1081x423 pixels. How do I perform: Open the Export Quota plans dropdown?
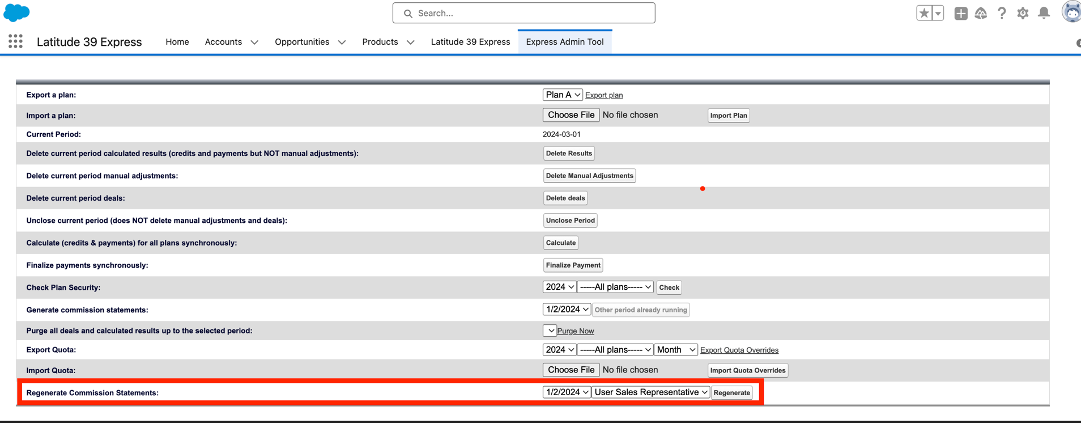coord(615,350)
